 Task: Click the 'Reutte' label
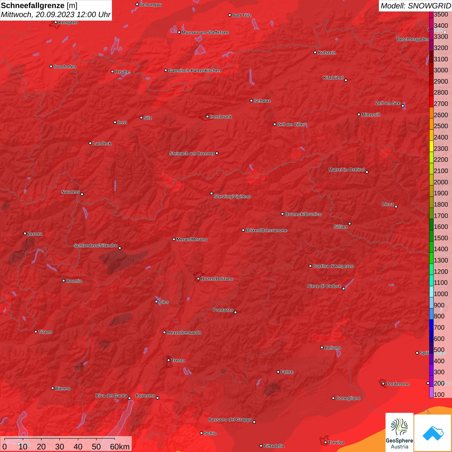coord(122,72)
